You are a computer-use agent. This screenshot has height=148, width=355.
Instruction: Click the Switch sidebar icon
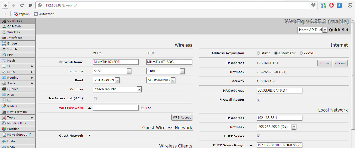4,49
